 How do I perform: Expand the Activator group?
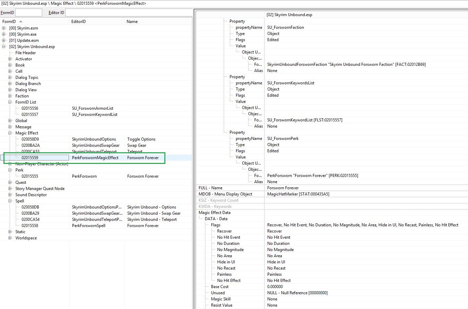[x=10, y=59]
